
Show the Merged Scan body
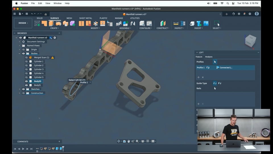pyautogui.click(x=26, y=58)
